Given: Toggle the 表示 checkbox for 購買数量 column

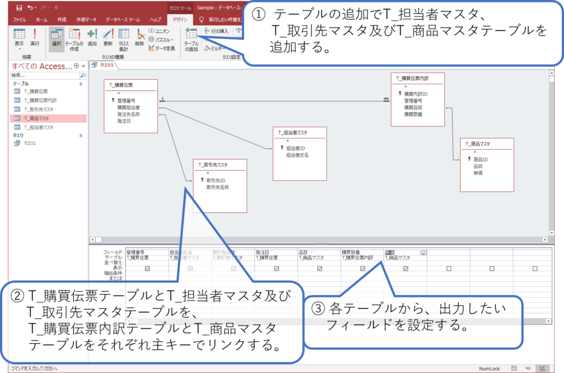Looking at the screenshot, I should tap(362, 268).
